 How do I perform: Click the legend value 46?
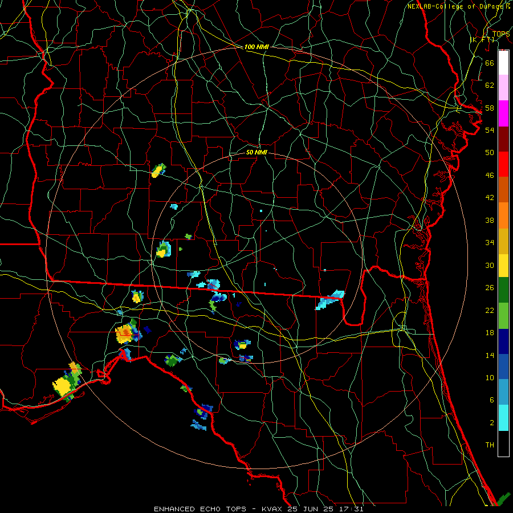(490, 176)
